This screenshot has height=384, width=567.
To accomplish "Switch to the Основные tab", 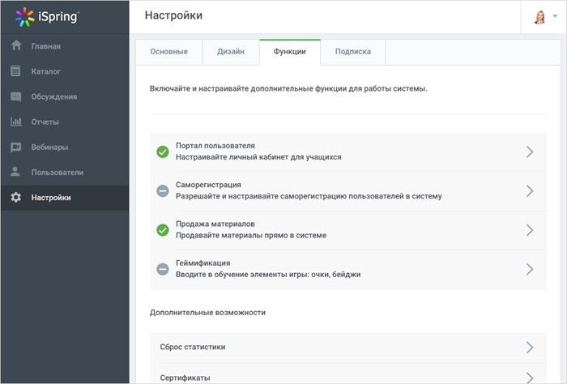I will 168,52.
